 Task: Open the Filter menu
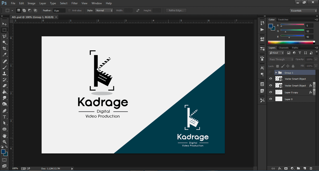(x=74, y=3)
